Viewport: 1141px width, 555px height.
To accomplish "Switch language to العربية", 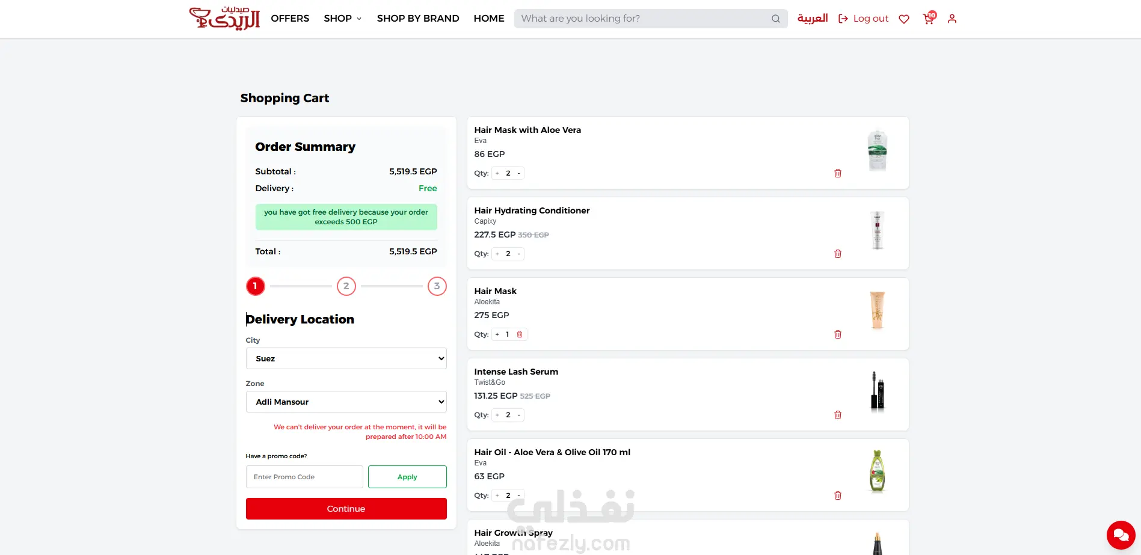I will click(x=813, y=19).
